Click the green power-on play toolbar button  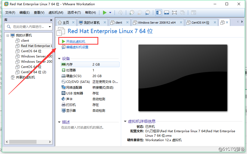click(x=105, y=13)
